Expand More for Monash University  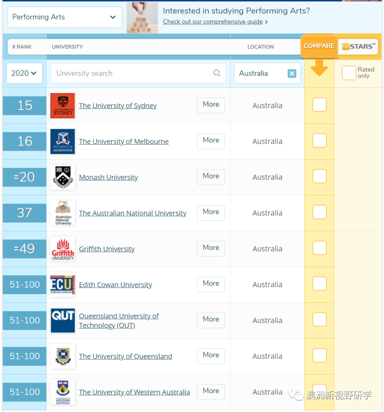pyautogui.click(x=211, y=177)
